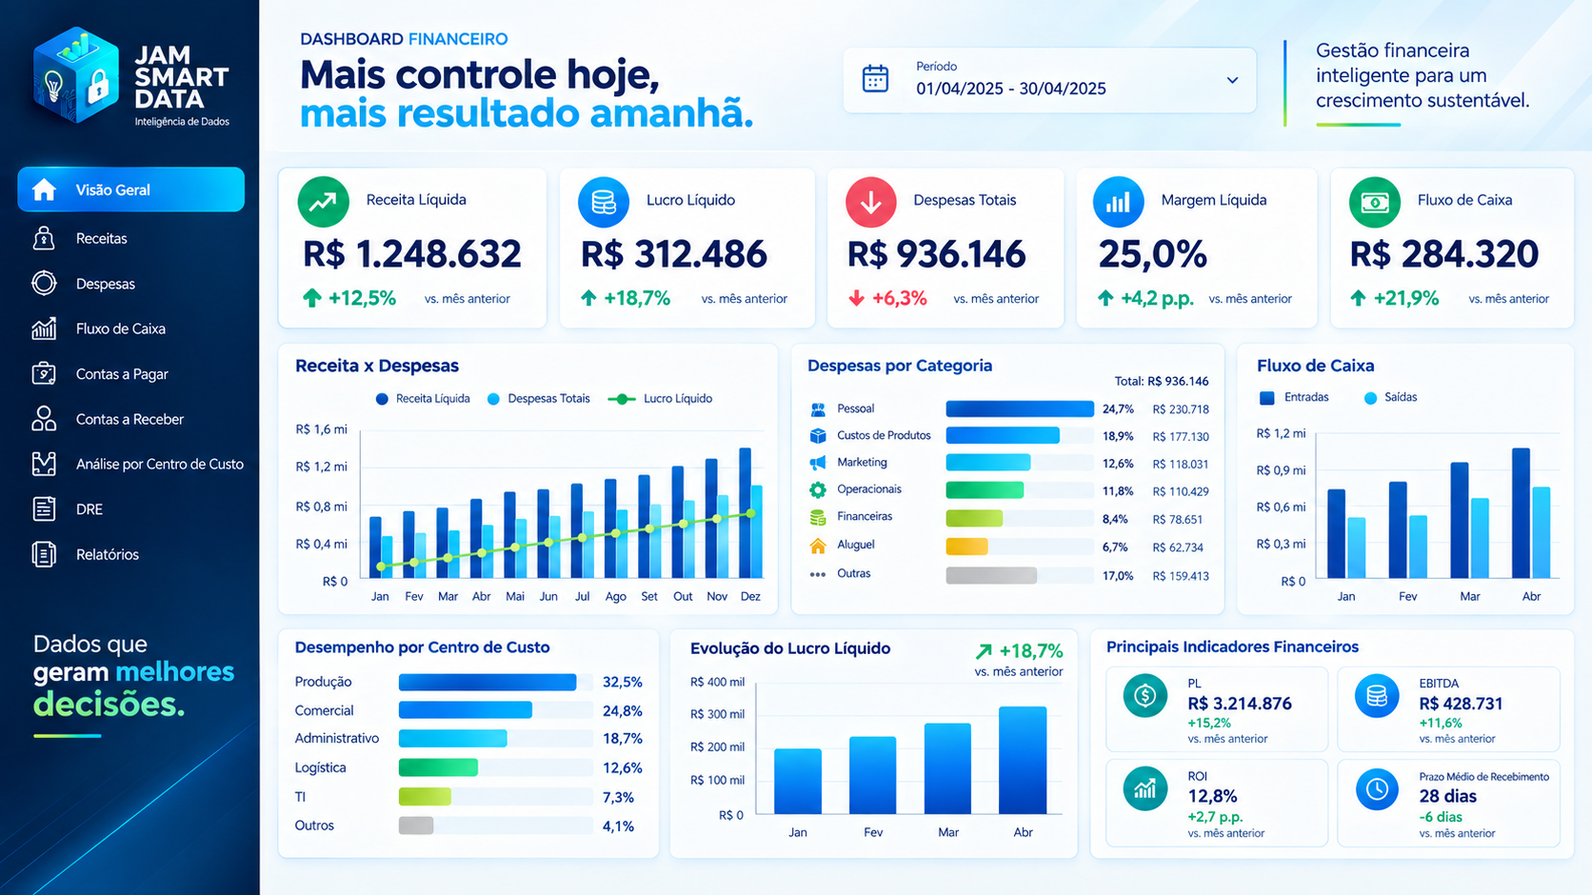This screenshot has height=895, width=1592.
Task: Click the Custos de Produtos box icon
Action: click(x=818, y=436)
